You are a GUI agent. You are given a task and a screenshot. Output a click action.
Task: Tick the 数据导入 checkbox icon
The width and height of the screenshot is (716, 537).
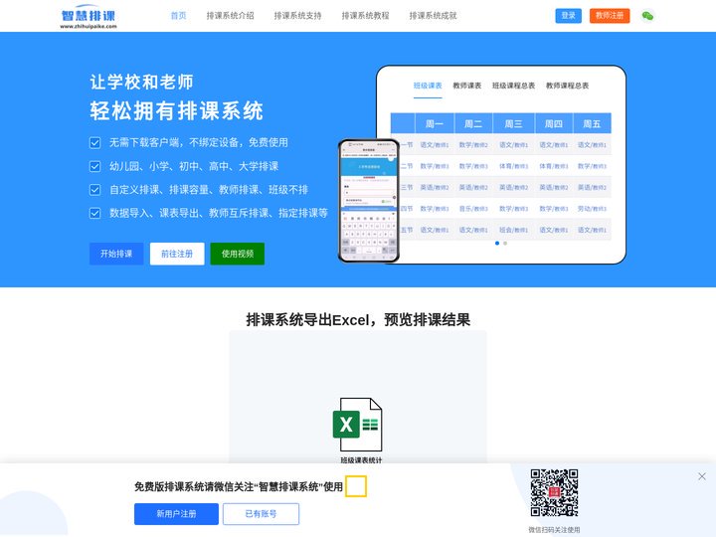click(x=95, y=213)
